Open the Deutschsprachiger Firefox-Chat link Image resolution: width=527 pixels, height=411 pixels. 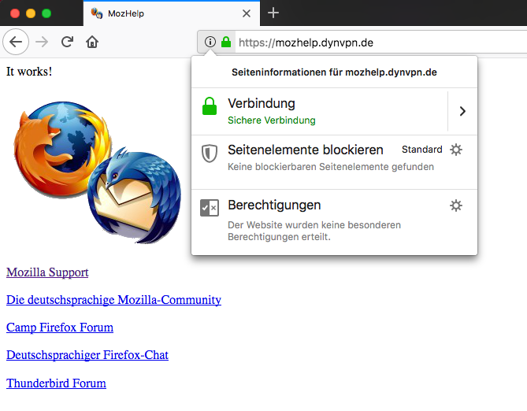point(87,355)
